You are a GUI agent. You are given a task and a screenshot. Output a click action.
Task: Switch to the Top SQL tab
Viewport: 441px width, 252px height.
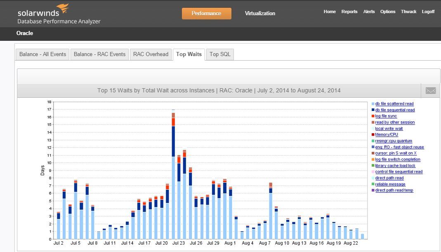point(220,54)
